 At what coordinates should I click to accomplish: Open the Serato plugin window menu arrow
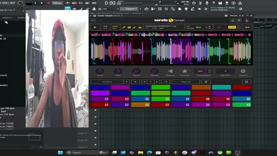coord(91,16)
